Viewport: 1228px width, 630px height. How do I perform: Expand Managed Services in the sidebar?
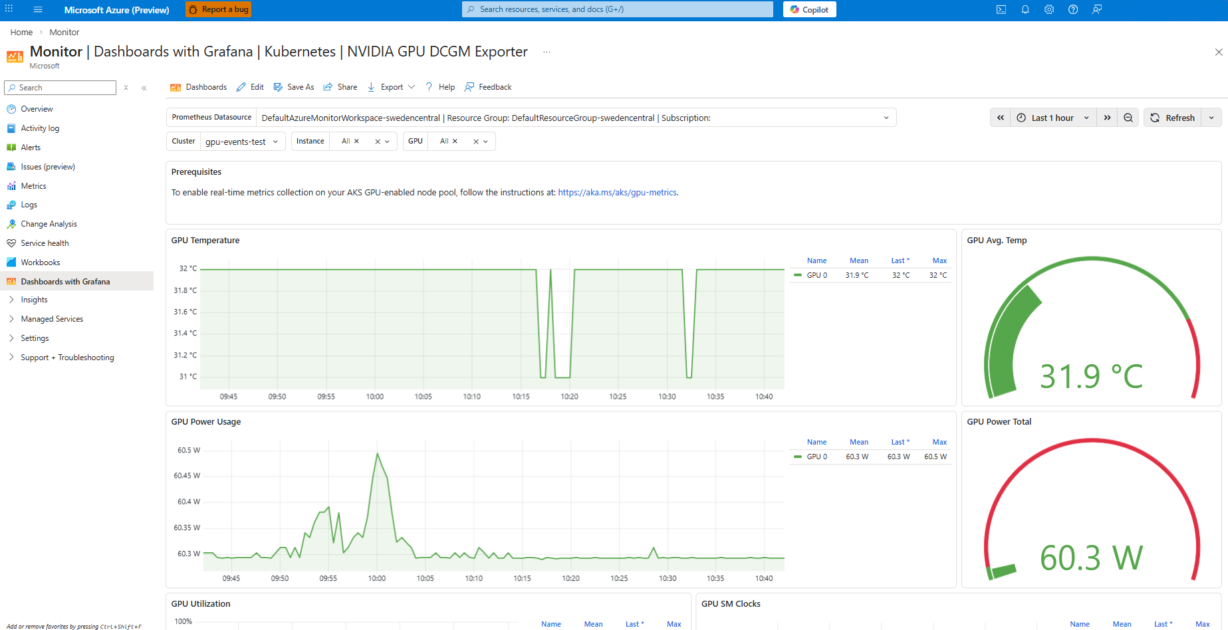pyautogui.click(x=12, y=319)
